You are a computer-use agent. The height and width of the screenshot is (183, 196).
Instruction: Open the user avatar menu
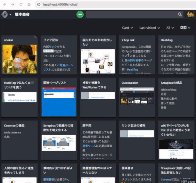pyautogui.click(x=191, y=14)
